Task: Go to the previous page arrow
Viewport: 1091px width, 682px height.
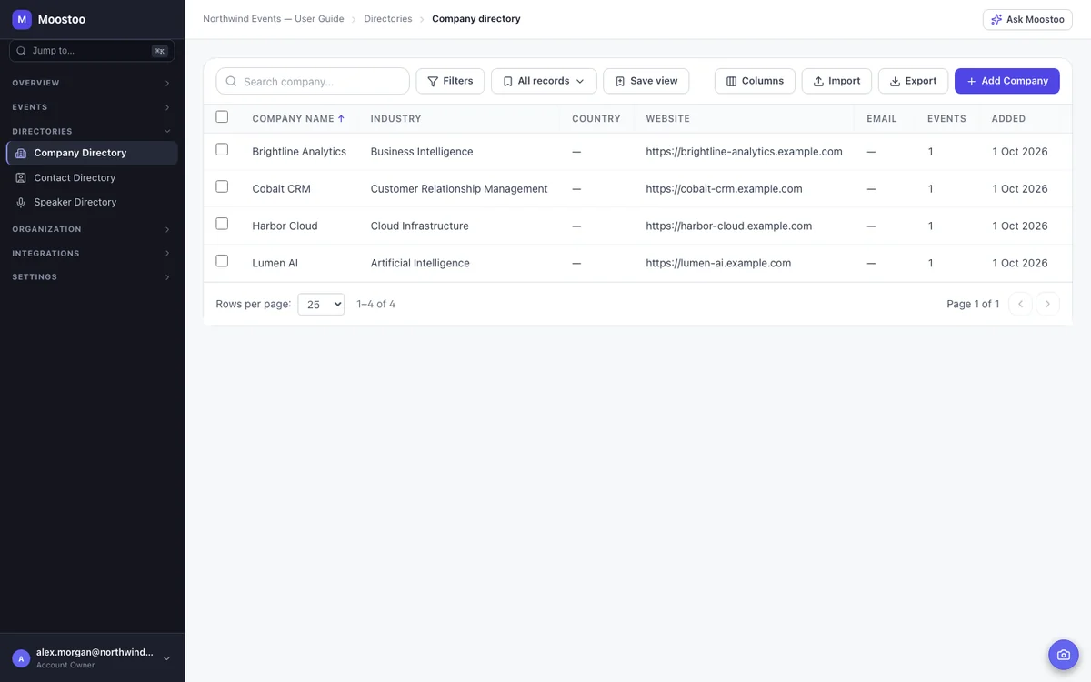Action: (x=1021, y=304)
